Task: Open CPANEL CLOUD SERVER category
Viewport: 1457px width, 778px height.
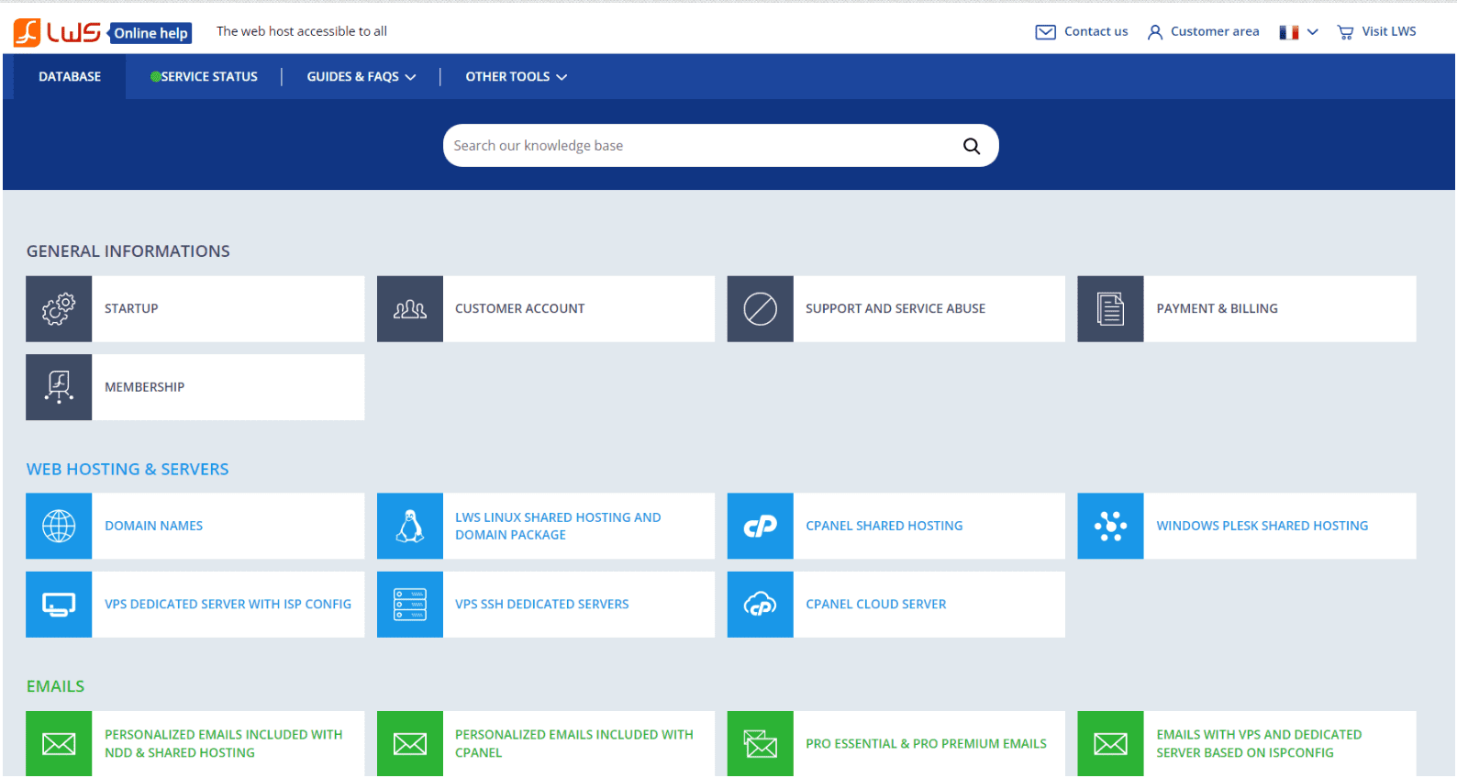Action: 875,605
